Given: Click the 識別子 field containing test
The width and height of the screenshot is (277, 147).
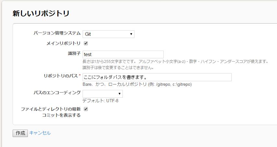Looking at the screenshot, I should [x=123, y=54].
